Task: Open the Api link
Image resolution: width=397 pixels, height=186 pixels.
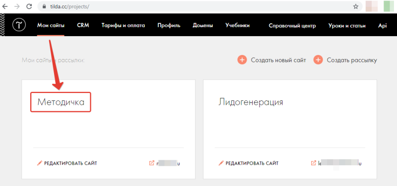Action: [383, 26]
